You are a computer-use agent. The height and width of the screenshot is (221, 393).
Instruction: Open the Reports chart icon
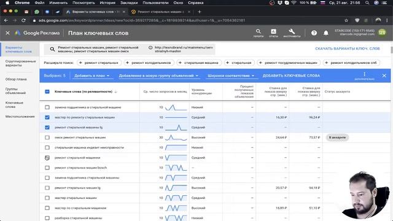(273, 31)
